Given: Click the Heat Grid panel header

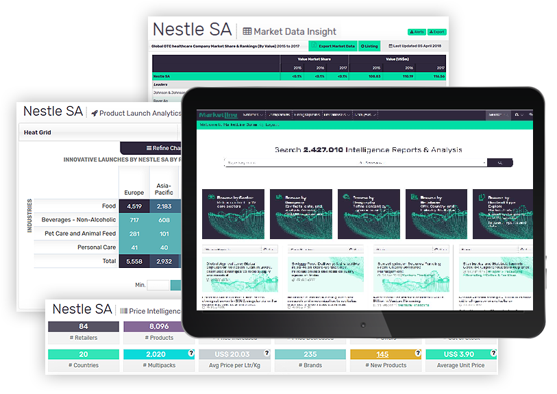Looking at the screenshot, I should [99, 132].
